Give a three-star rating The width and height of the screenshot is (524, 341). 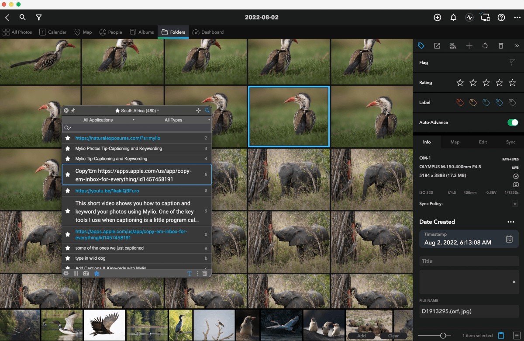pos(486,83)
